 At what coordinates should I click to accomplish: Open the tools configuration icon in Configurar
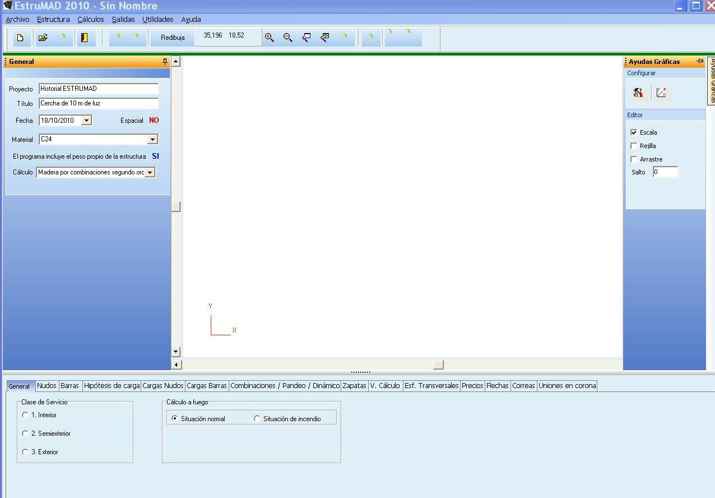click(x=638, y=93)
